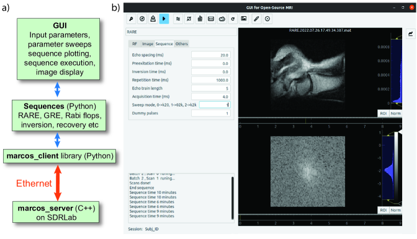417x239 pixels.
Task: Click the Echo spacing input field
Action: click(x=211, y=55)
